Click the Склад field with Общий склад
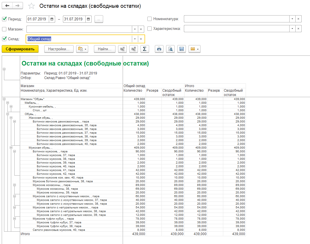This screenshot has height=244, width=310. 79,39
